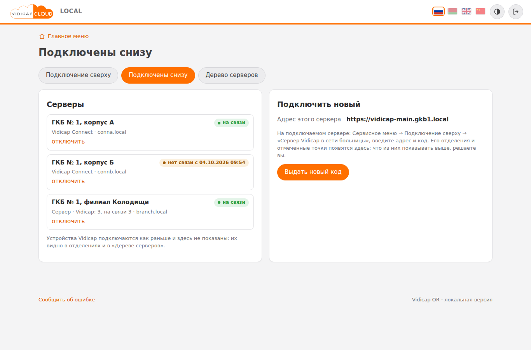Click Vidicap Connect · connb.local text

pos(89,172)
